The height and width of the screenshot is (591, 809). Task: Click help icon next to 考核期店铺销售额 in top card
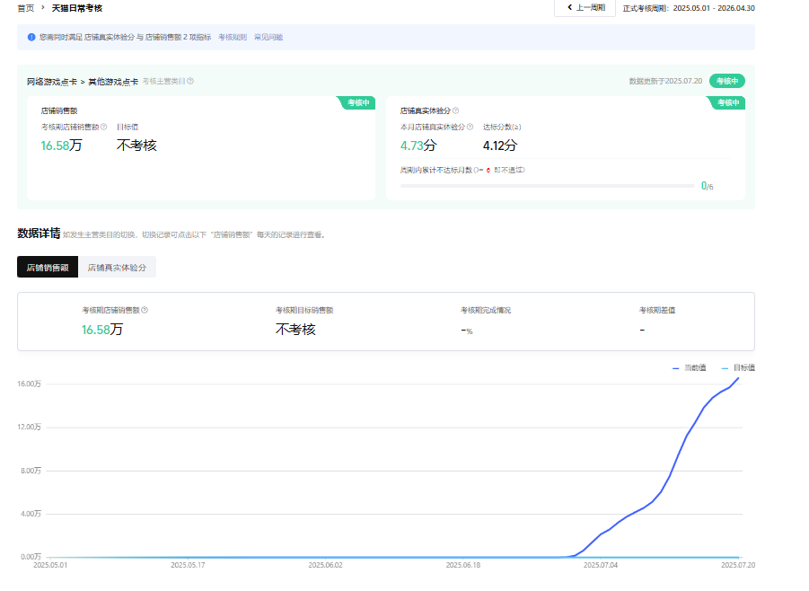coord(104,127)
